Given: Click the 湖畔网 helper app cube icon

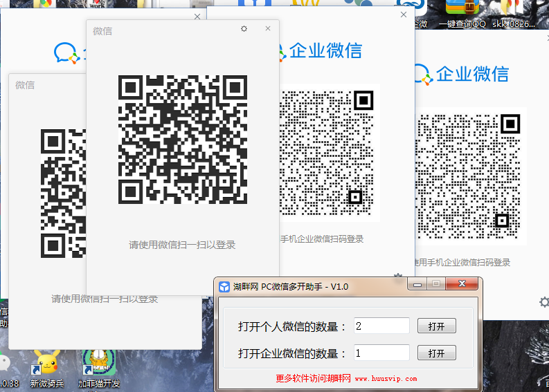Looking at the screenshot, I should tap(224, 287).
